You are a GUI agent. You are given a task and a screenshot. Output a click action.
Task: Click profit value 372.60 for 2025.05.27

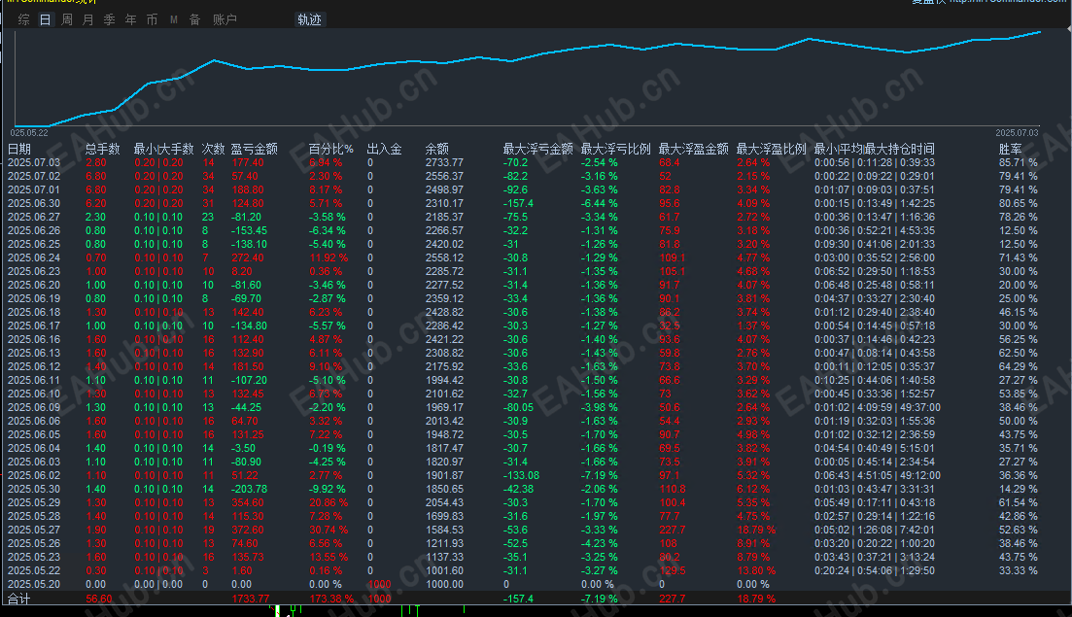pyautogui.click(x=248, y=530)
